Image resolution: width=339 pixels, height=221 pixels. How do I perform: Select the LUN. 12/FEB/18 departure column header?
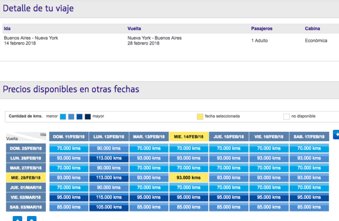tap(109, 137)
